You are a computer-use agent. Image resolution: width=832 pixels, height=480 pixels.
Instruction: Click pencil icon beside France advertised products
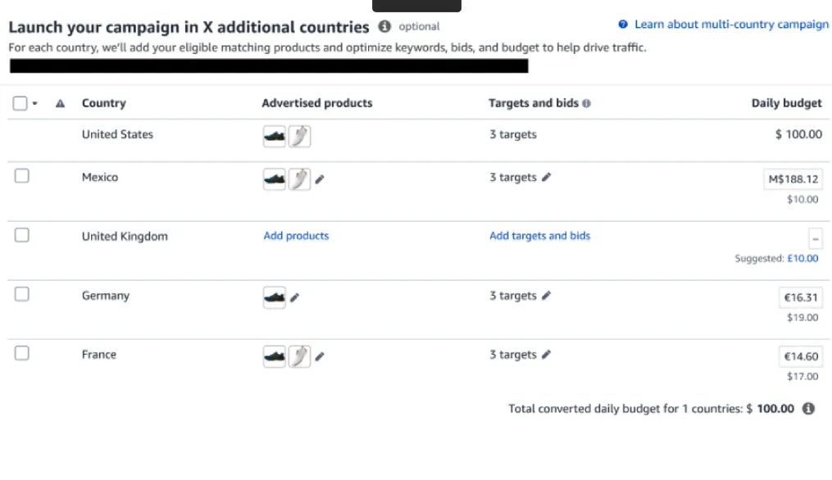pyautogui.click(x=320, y=356)
